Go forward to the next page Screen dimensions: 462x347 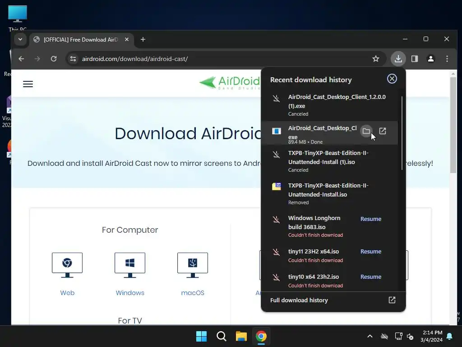tap(37, 59)
